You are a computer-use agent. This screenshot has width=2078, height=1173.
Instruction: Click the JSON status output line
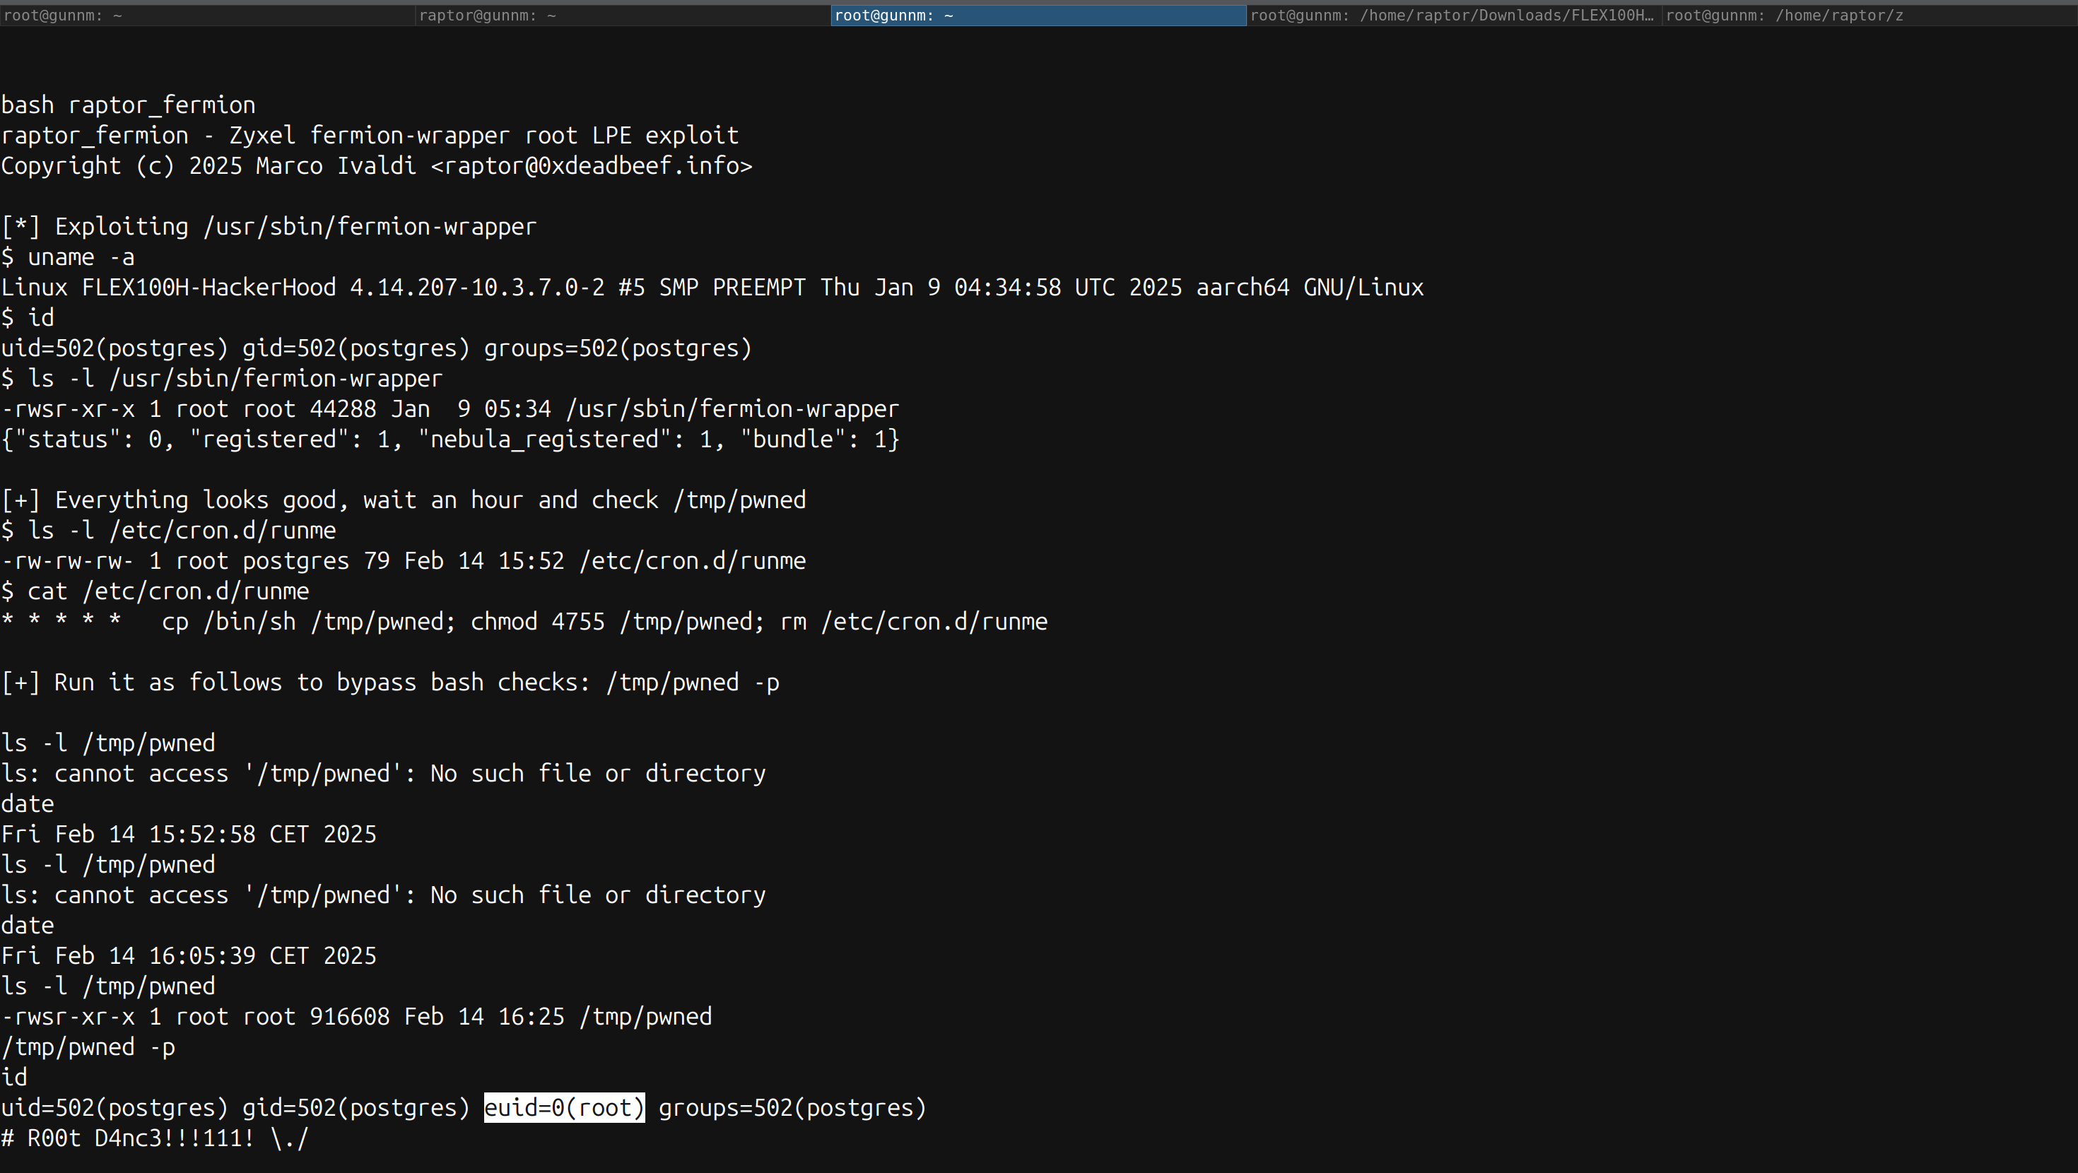450,440
